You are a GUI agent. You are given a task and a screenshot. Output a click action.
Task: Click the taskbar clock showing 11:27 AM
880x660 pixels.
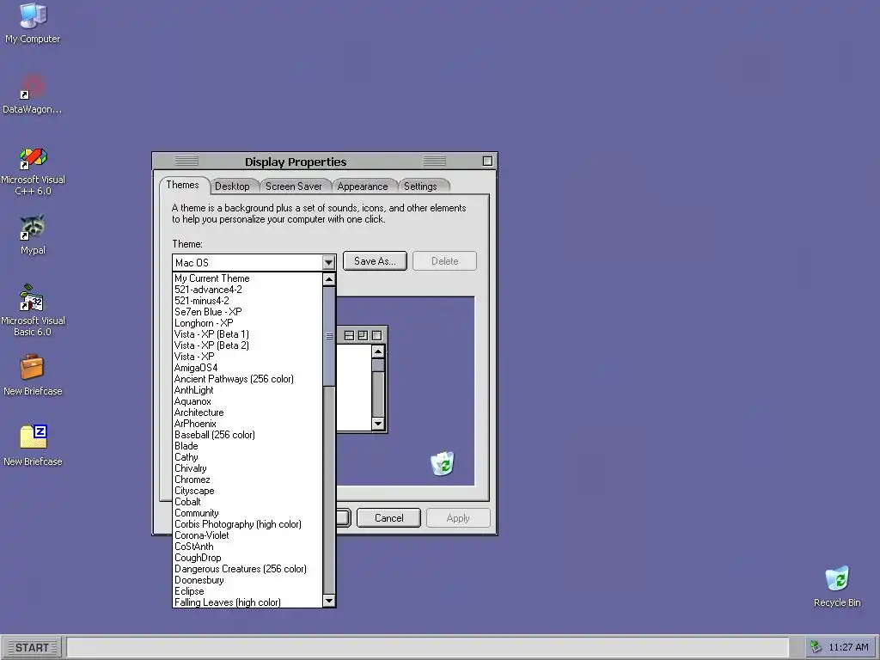point(848,647)
